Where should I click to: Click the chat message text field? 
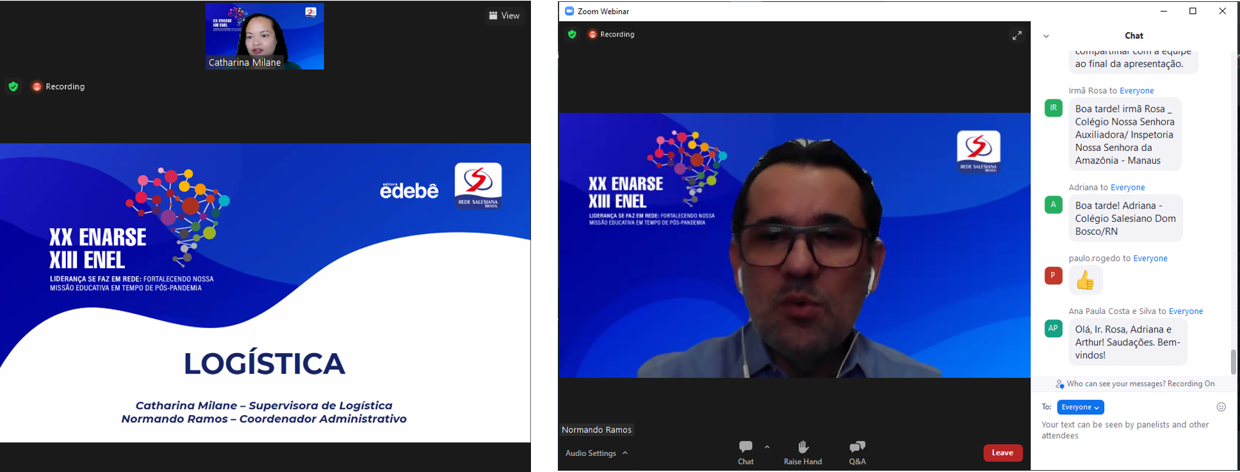tap(1134, 430)
